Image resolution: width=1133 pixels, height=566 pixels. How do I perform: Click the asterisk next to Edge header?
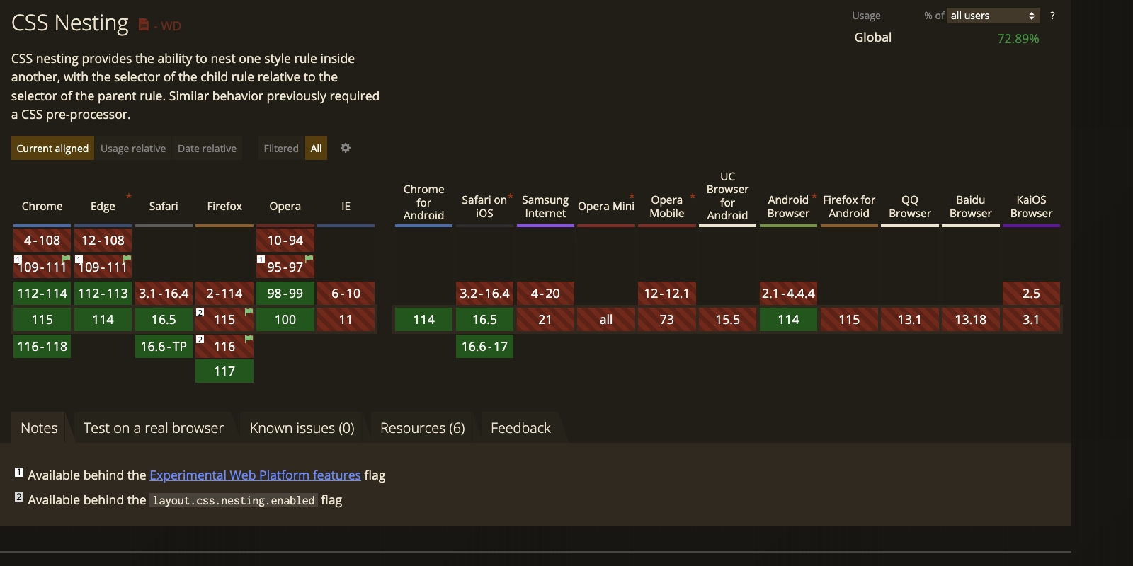129,197
